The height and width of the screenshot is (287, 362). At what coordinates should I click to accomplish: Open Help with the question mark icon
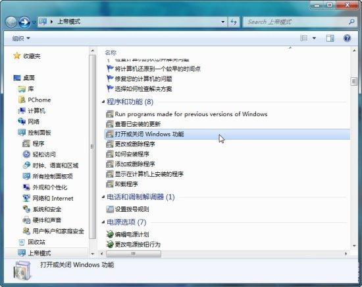(347, 38)
